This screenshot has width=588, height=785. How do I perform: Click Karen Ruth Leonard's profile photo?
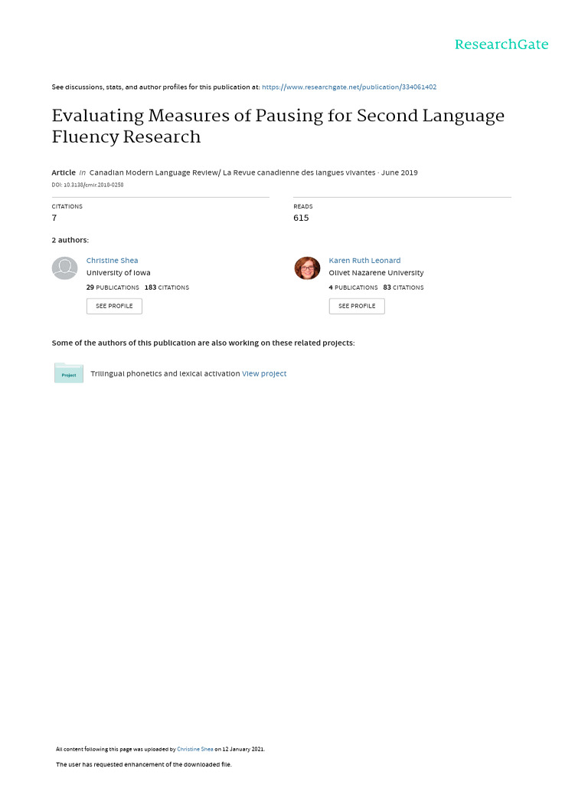(x=307, y=268)
